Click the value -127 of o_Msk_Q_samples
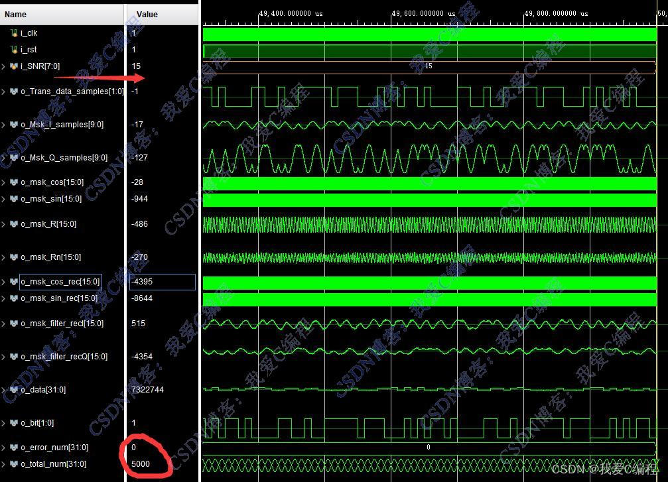This screenshot has width=668, height=482. tap(140, 158)
